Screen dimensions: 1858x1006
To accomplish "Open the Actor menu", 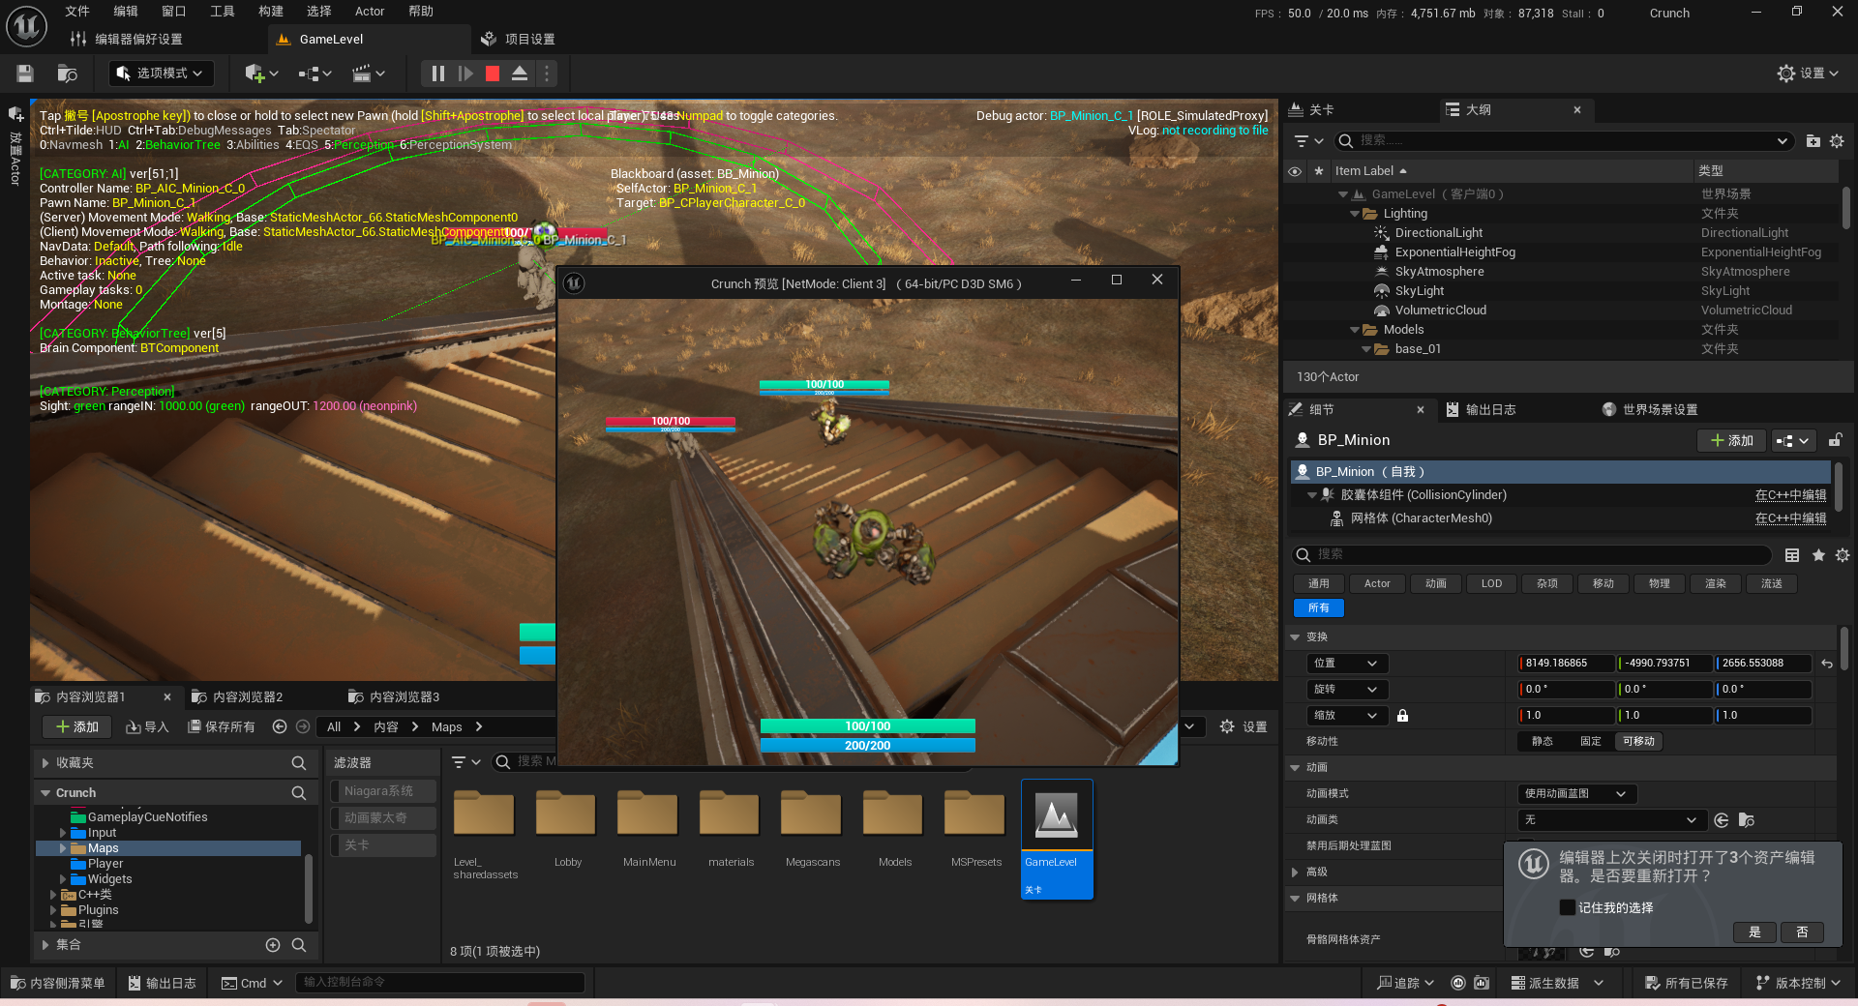I will click(370, 12).
